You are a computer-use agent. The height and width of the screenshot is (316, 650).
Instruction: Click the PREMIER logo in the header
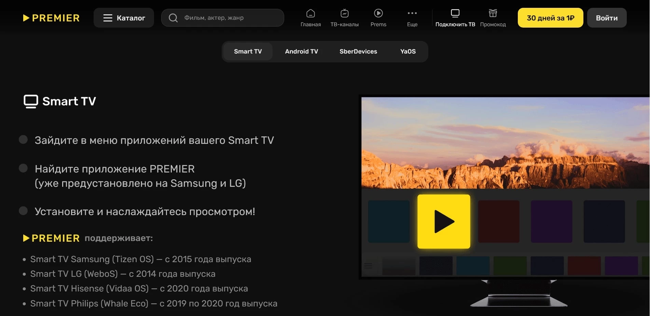click(51, 18)
